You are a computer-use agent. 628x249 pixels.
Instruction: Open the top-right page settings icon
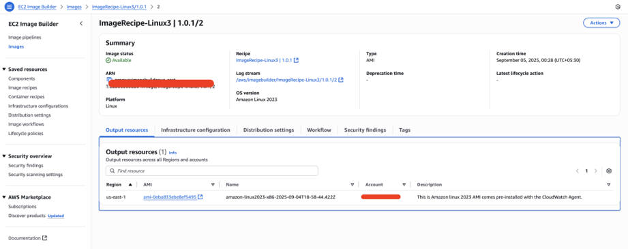(617, 7)
